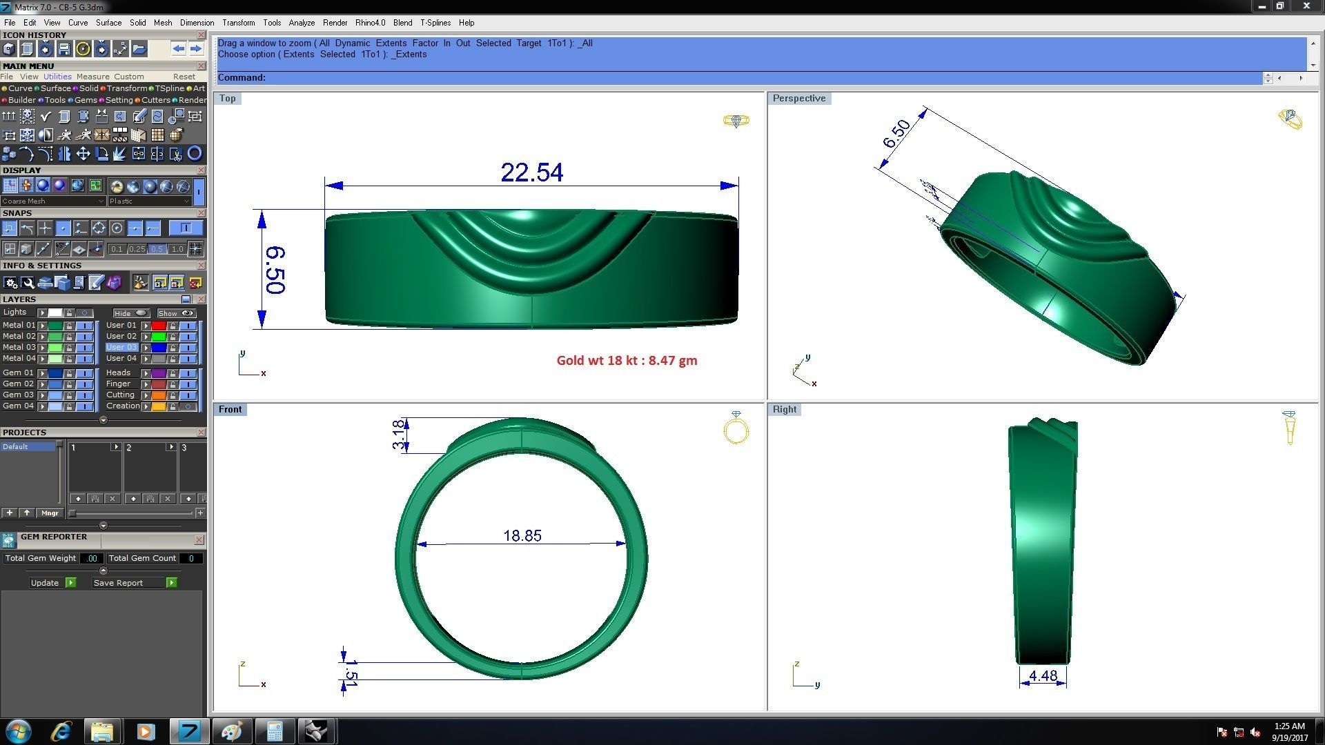Switch to the Measure tab in Main Menu
This screenshot has width=1325, height=745.
[x=92, y=77]
